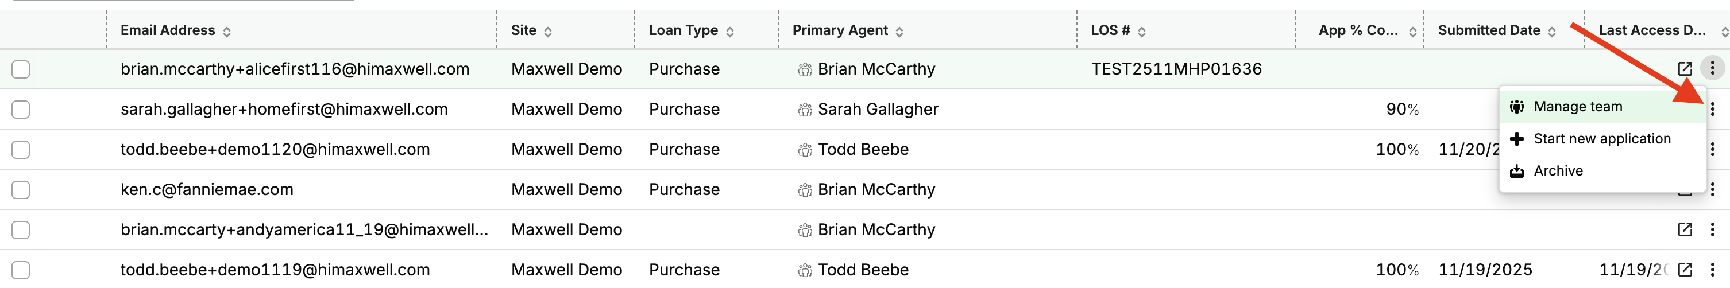The image size is (1730, 288).
Task: Open the three-dot menu for Sarah Gallagher's row
Action: pyautogui.click(x=1713, y=109)
